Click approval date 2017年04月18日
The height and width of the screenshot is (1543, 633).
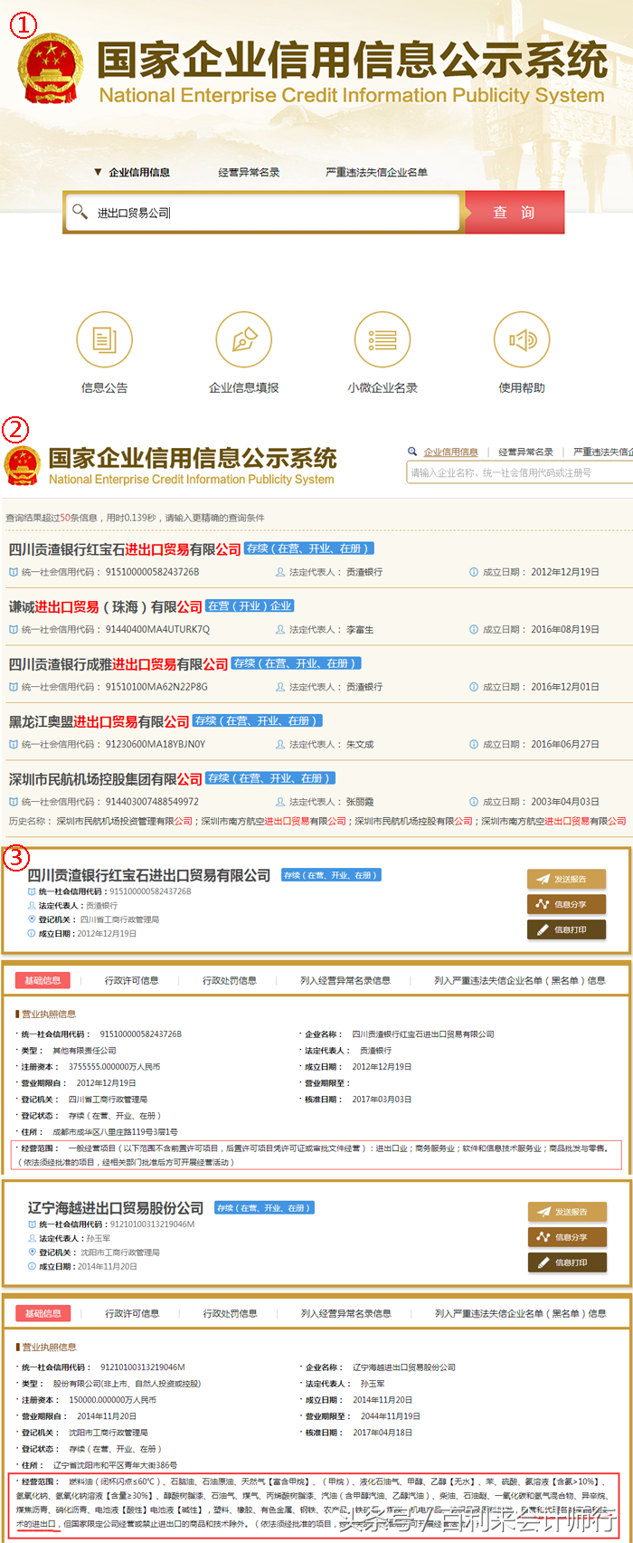click(x=383, y=1433)
